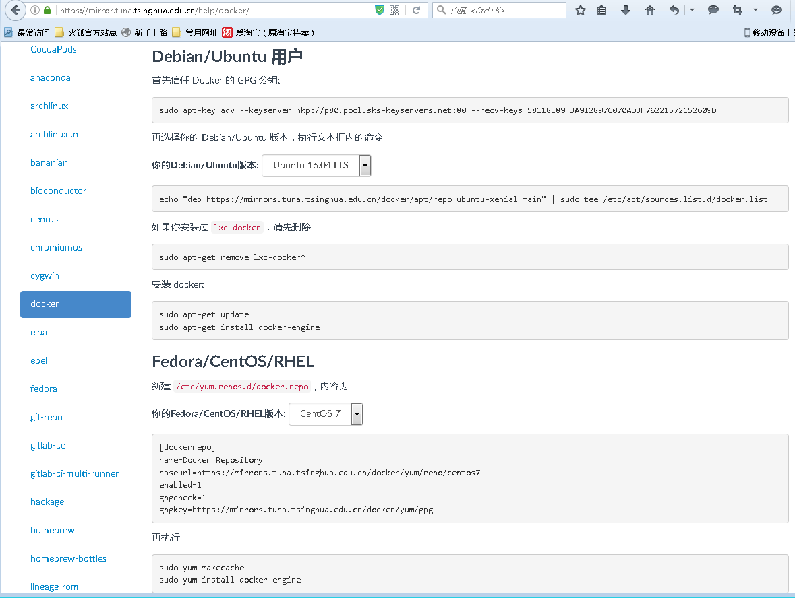Open the git-repo help link

pyautogui.click(x=46, y=418)
